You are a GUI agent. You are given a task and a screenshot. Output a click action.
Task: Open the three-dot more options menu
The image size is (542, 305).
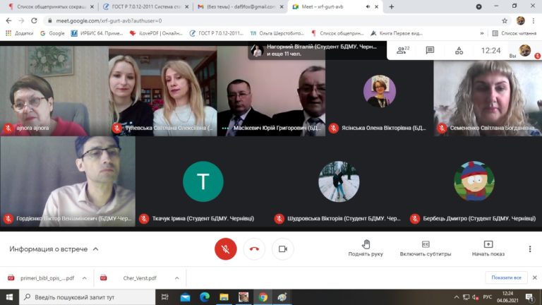(x=530, y=249)
